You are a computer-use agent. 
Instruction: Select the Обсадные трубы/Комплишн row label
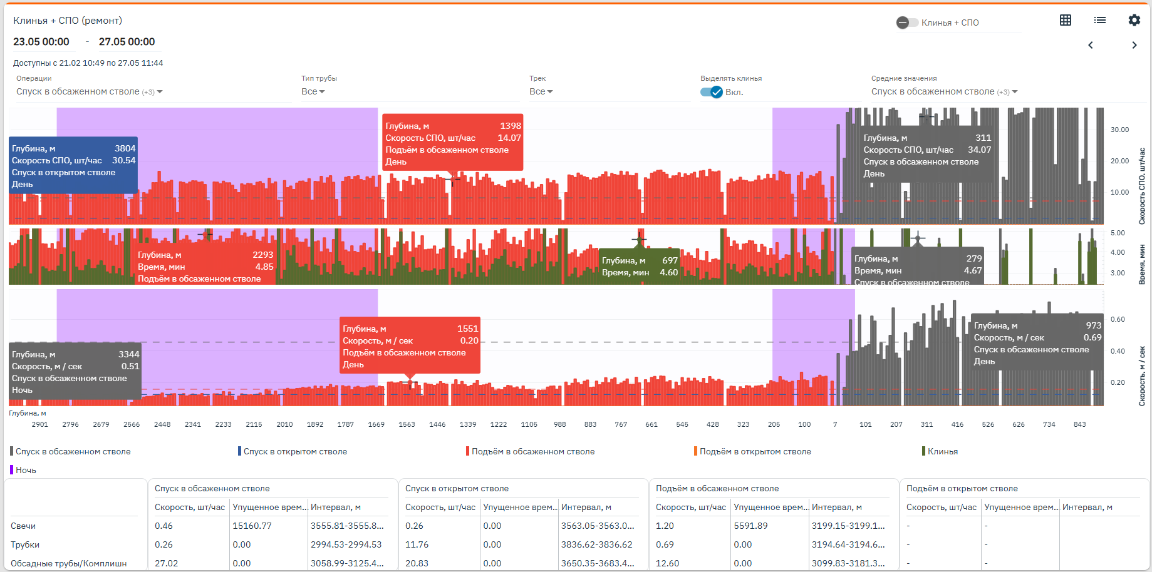point(69,563)
